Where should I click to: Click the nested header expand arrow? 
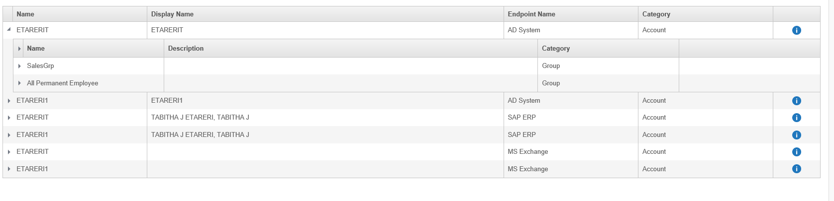[19, 49]
